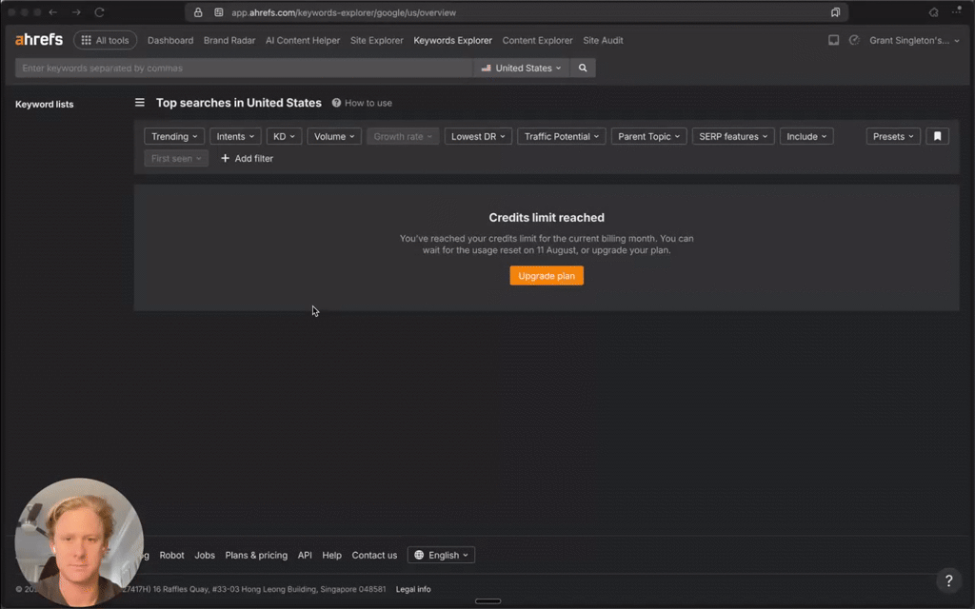Screen dimensions: 975x609
Task: Open the Volume filter dropdown
Action: pos(334,137)
